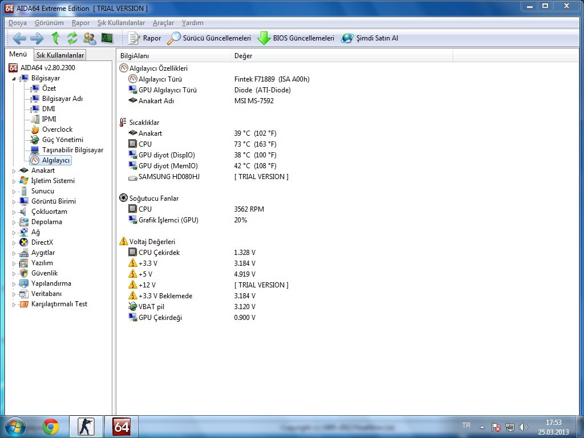This screenshot has height=438, width=584.
Task: Collapse the Bilgisayar tree node
Action: 14,79
